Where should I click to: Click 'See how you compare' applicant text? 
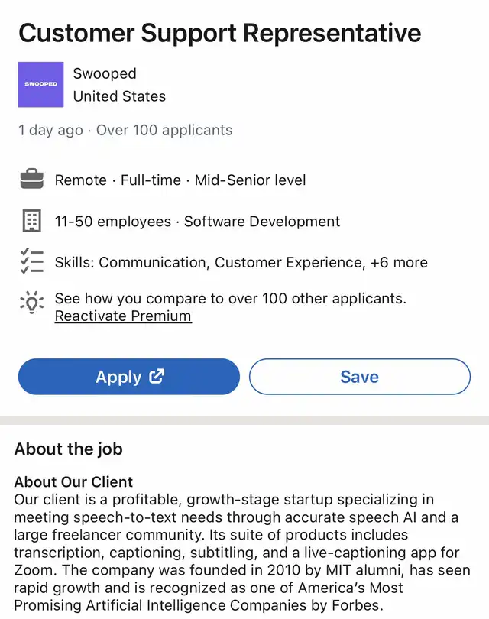click(x=230, y=298)
